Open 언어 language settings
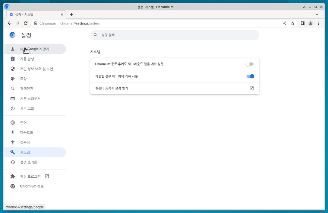Image resolution: width=328 pixels, height=213 pixels. (35, 122)
